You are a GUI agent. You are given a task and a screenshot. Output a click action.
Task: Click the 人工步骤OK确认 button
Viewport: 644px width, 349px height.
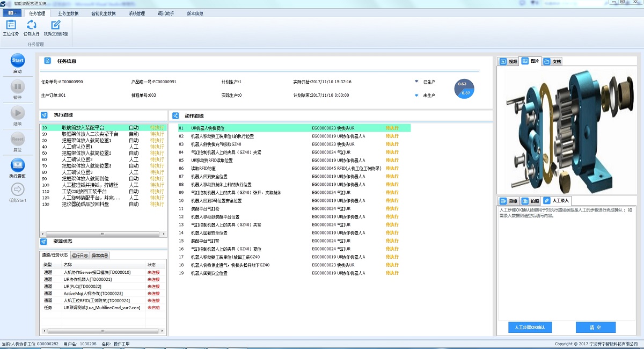pos(530,327)
